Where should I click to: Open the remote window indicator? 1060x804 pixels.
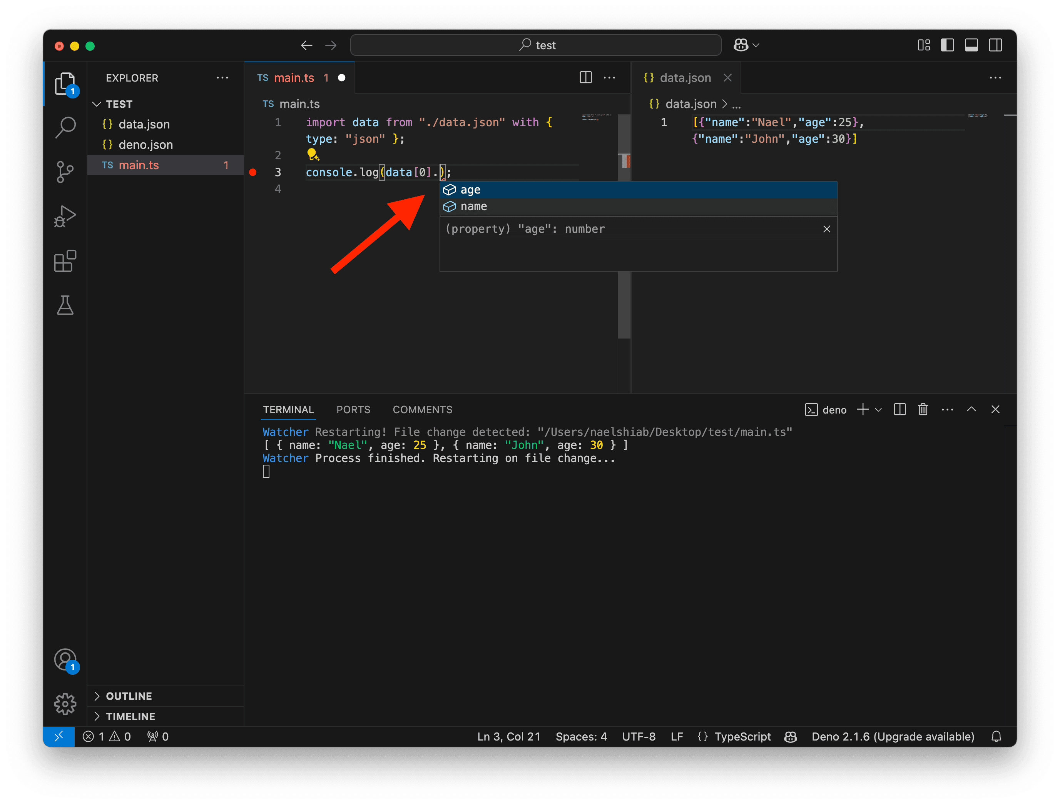coord(59,736)
